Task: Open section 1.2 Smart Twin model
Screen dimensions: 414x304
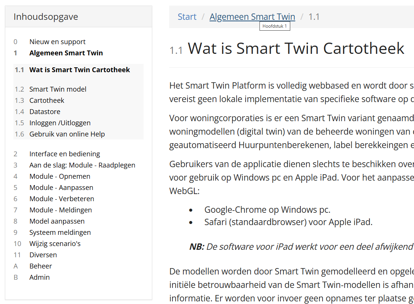Action: [x=58, y=89]
